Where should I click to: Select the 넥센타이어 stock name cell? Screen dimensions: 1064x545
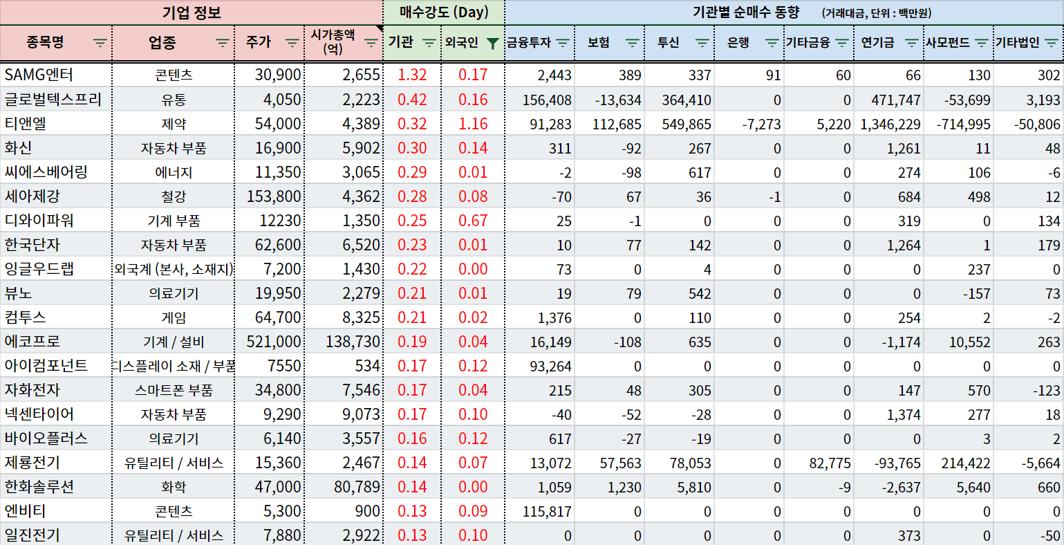[55, 414]
